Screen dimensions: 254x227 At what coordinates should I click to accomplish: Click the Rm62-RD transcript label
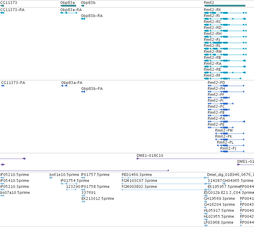tap(213, 28)
